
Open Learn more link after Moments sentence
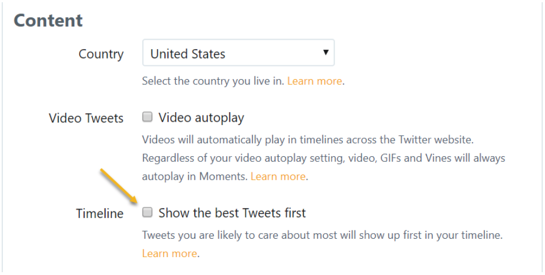[278, 176]
